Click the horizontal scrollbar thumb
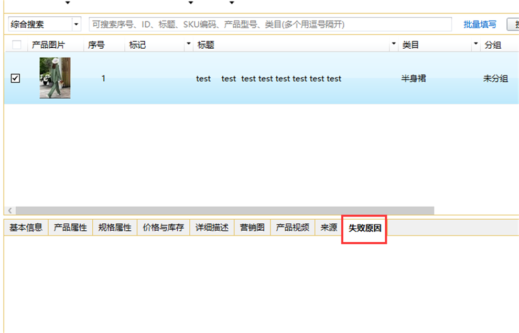Image resolution: width=519 pixels, height=333 pixels. click(225, 210)
